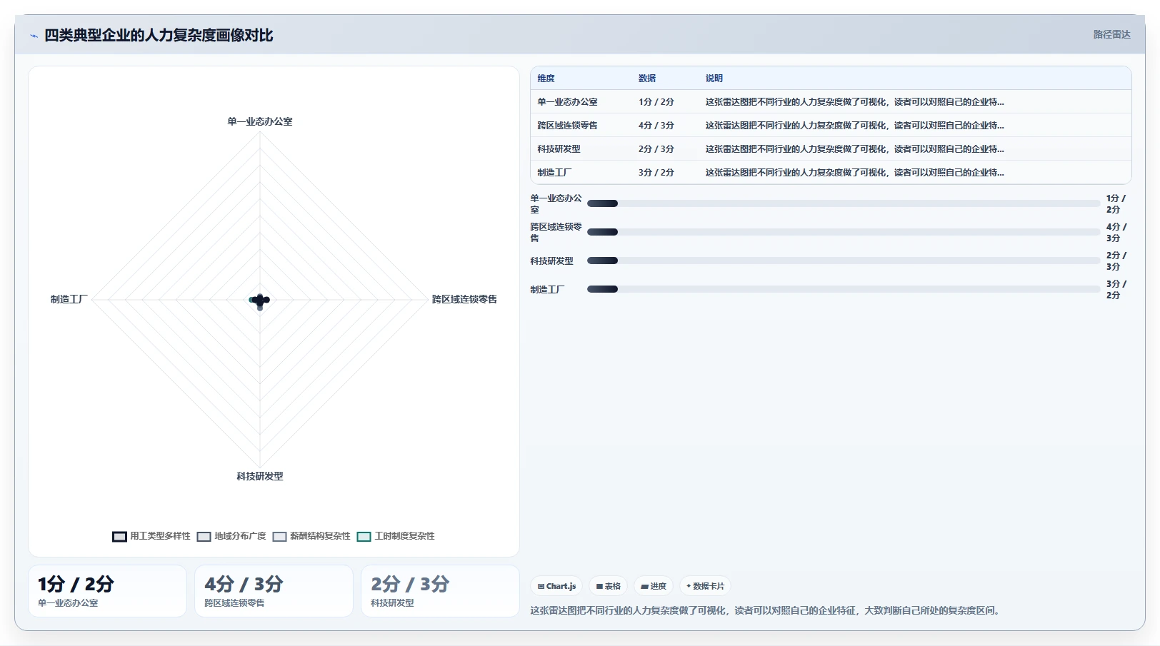Toggle the 用工类型多样性 legend item
Image resolution: width=1160 pixels, height=646 pixels.
(151, 536)
